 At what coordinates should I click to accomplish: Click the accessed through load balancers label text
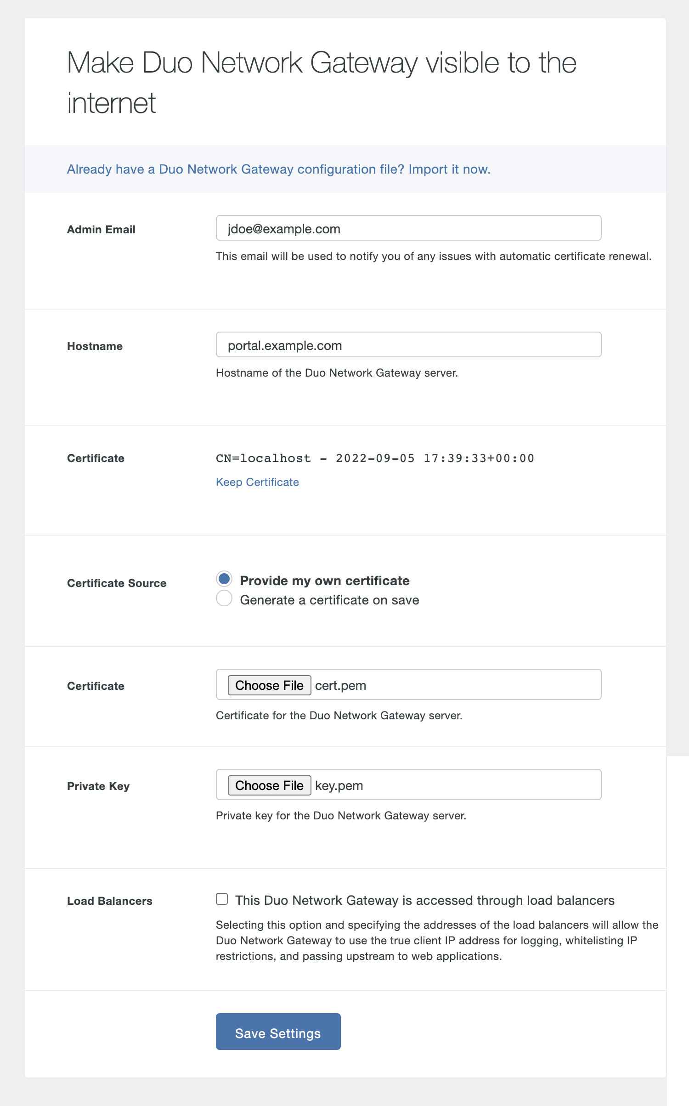tap(424, 901)
